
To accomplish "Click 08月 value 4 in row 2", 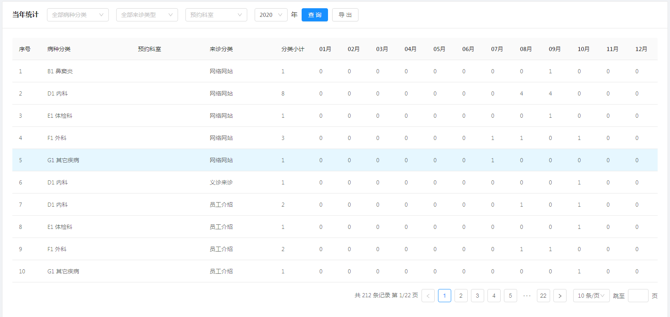I will [522, 93].
